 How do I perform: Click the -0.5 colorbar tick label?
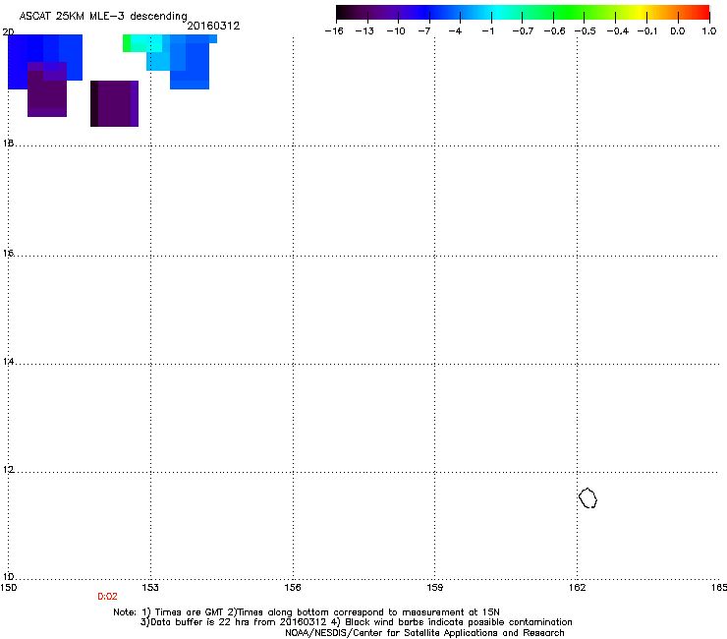[x=586, y=31]
